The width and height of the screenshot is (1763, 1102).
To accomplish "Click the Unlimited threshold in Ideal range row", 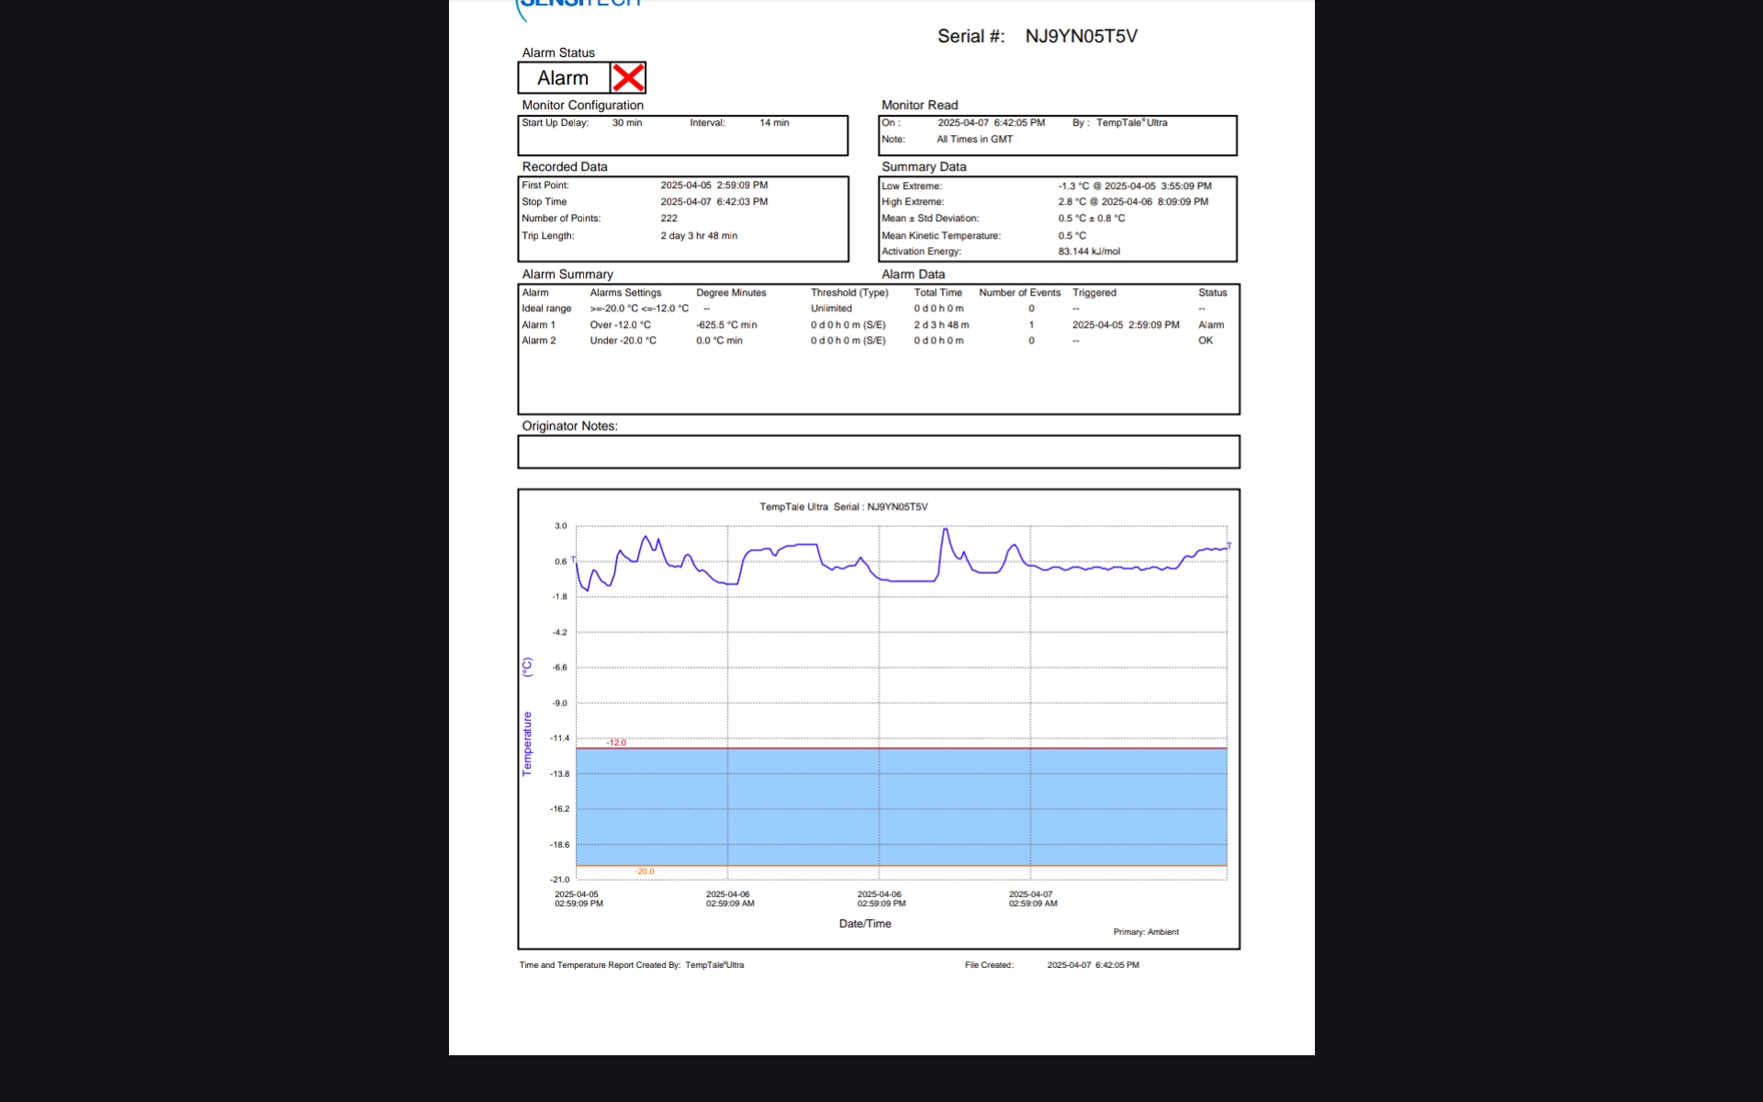I will coord(831,309).
